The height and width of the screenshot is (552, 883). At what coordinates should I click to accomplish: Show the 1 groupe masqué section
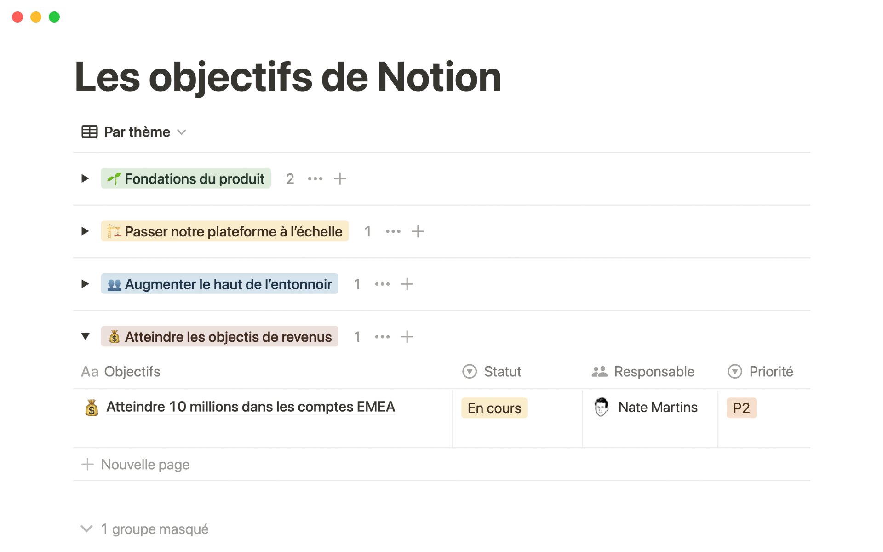[144, 529]
